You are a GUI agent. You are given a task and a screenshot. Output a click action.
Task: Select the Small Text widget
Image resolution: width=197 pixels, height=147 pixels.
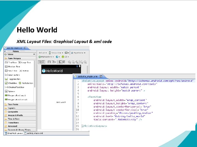11,71
